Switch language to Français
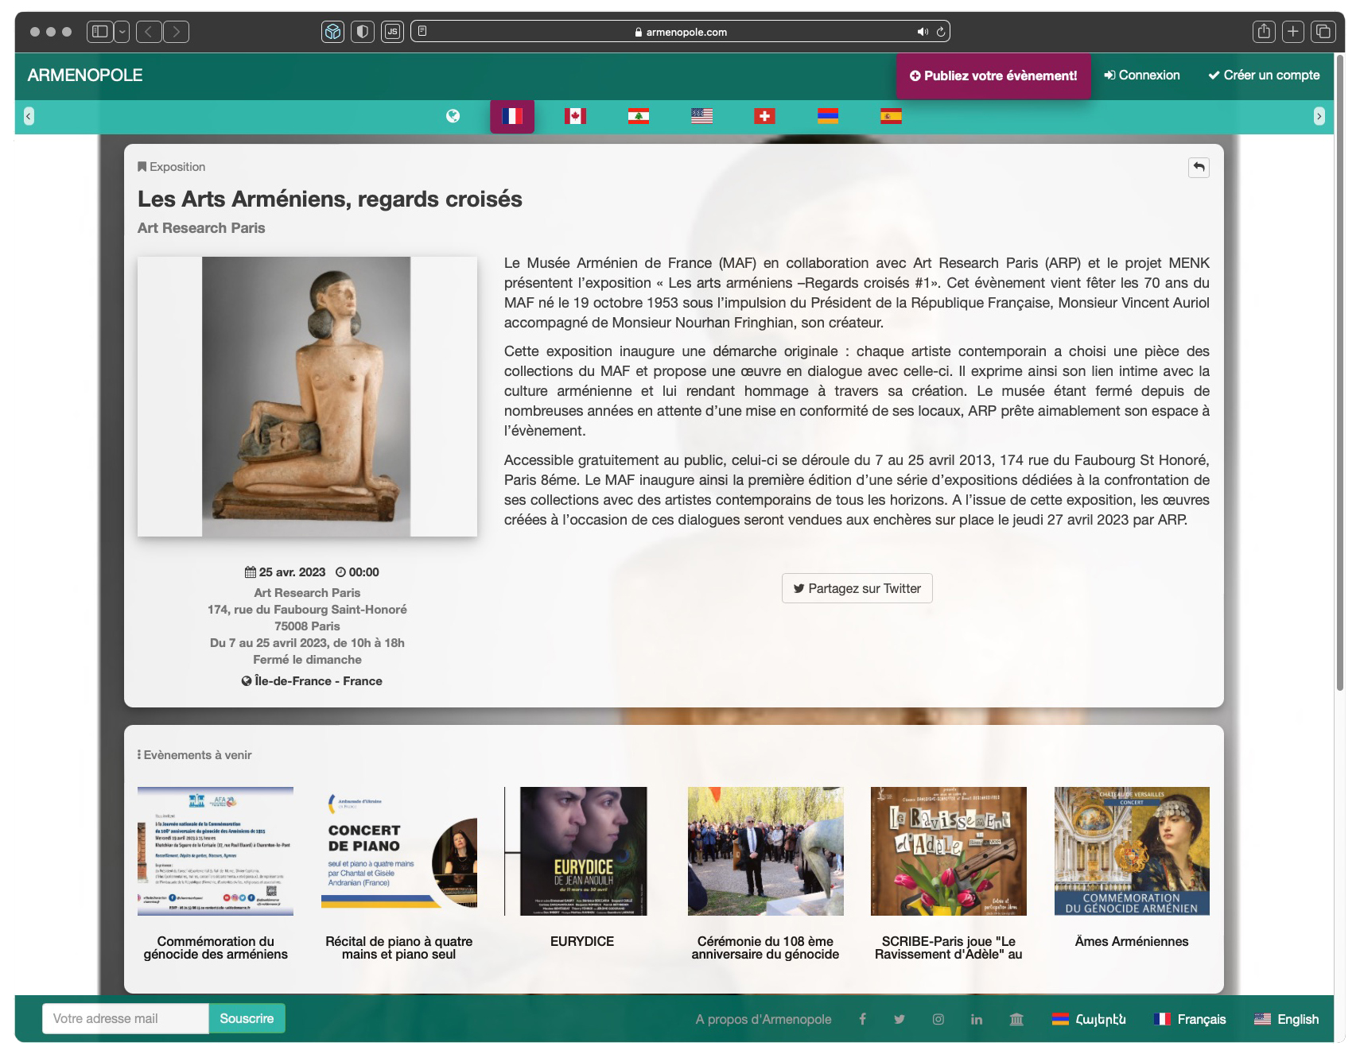 pos(1190,1019)
